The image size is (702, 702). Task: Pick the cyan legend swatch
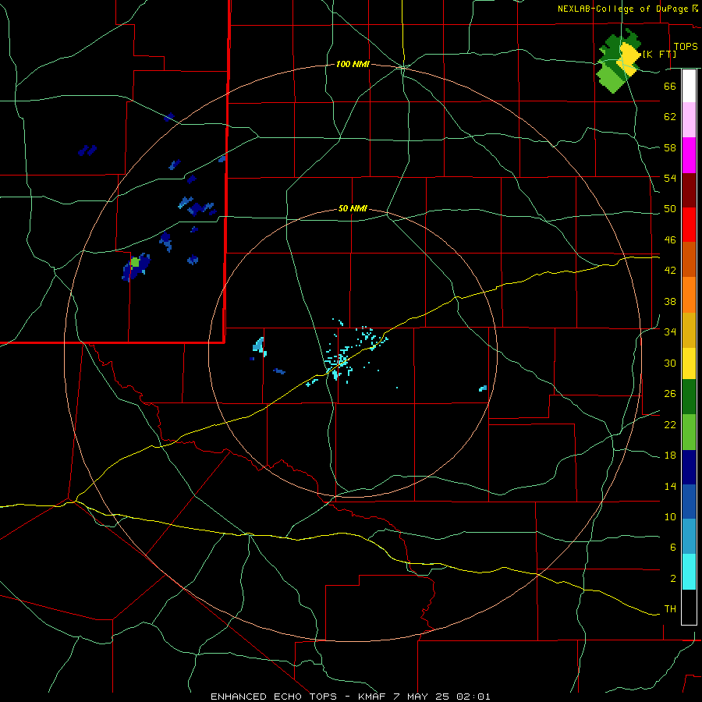coord(689,572)
